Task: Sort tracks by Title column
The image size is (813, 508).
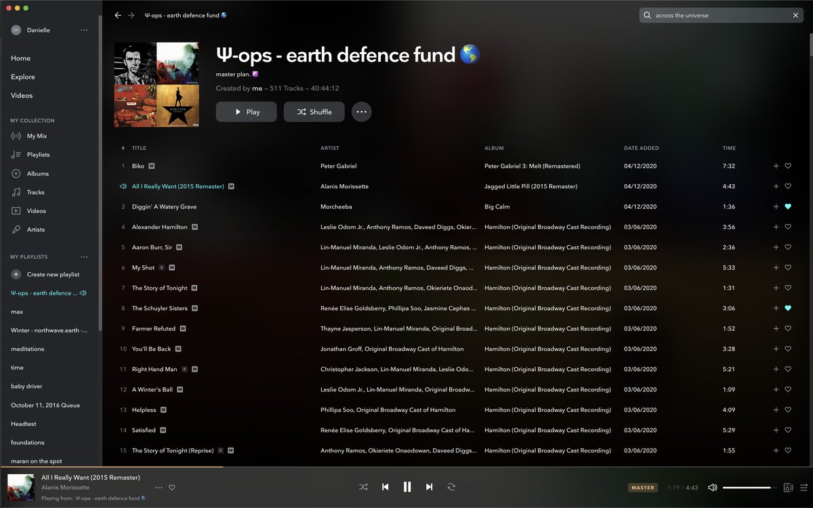Action: (x=139, y=148)
